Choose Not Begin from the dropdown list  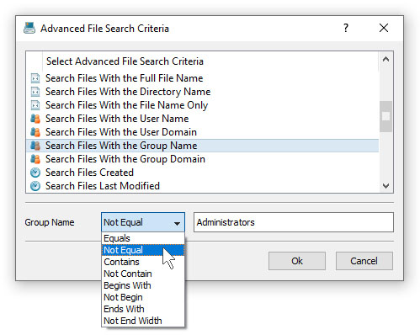(143, 297)
